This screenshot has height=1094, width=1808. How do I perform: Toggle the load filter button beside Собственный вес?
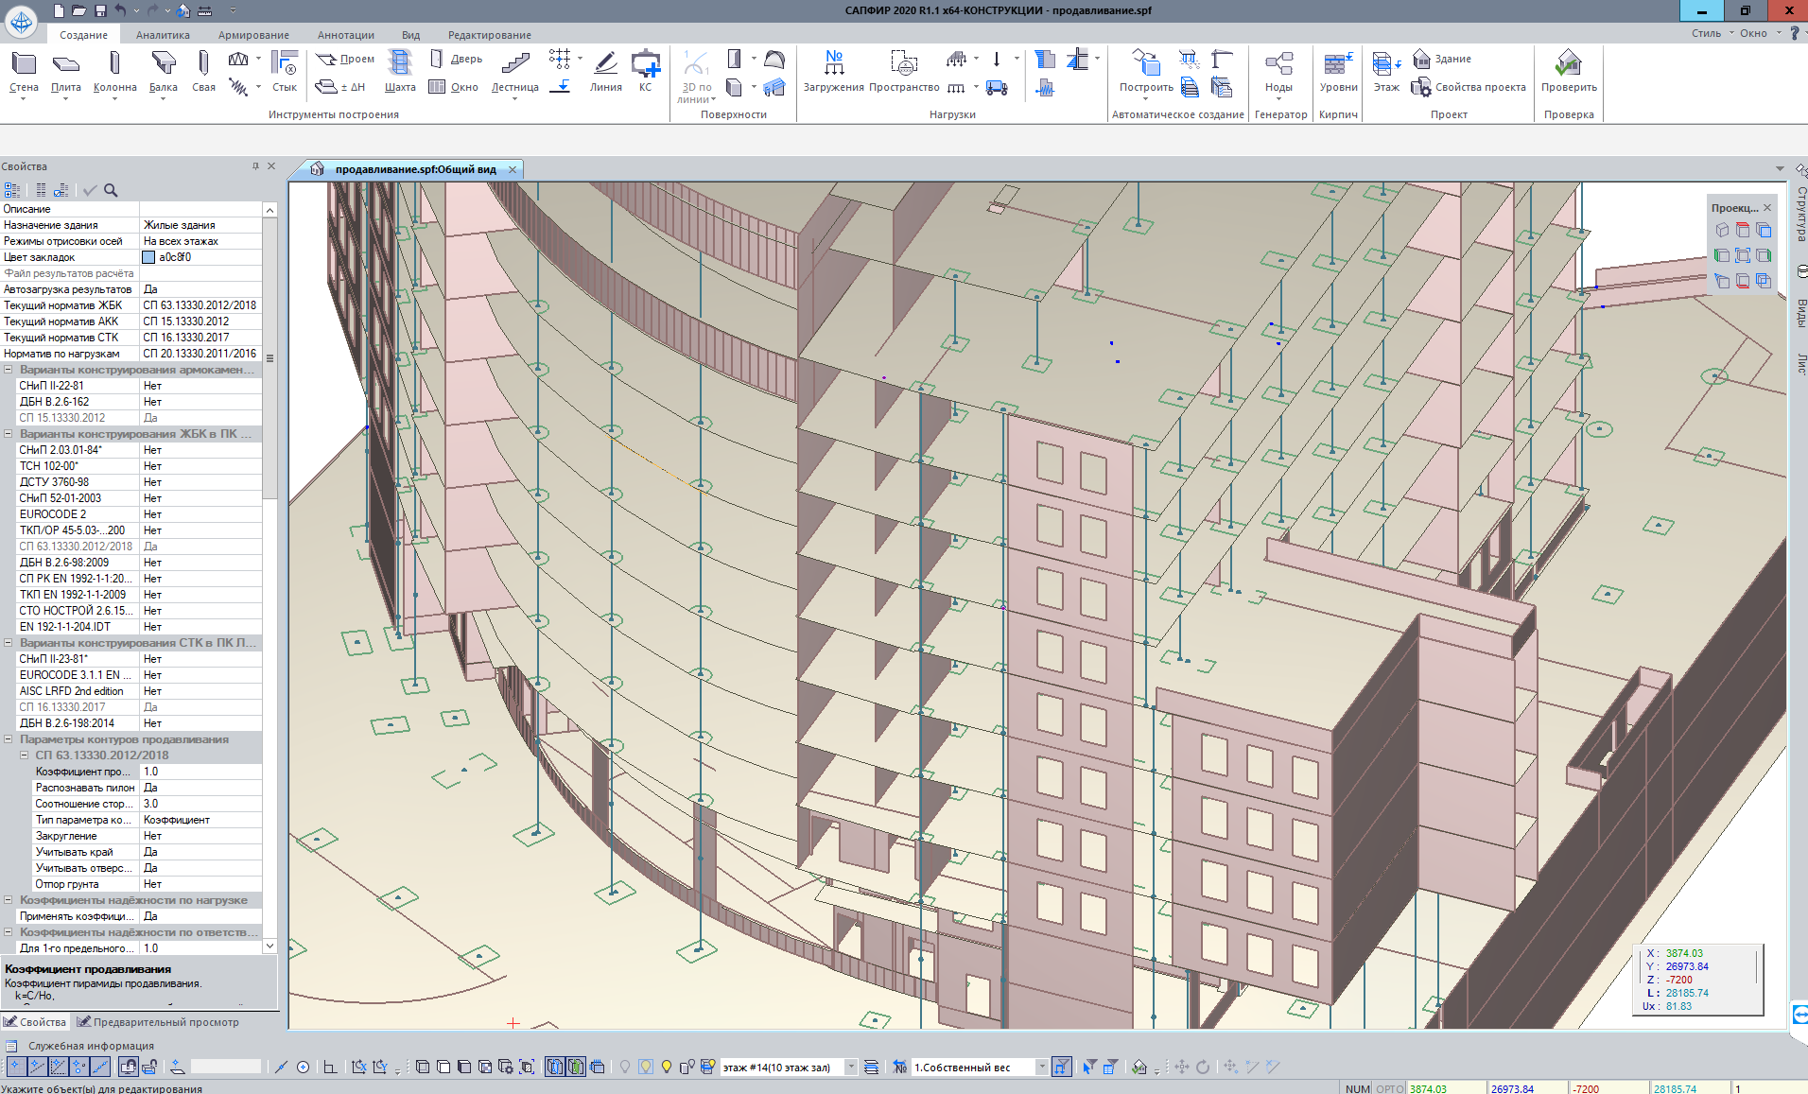click(1062, 1067)
